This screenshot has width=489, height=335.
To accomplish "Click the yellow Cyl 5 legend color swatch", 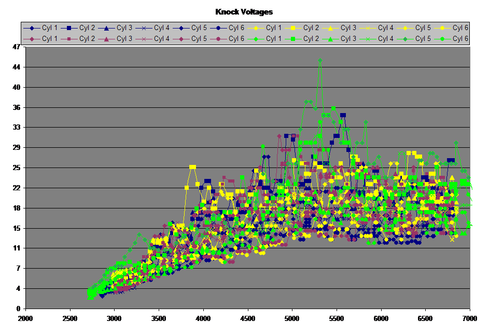I will pos(406,28).
